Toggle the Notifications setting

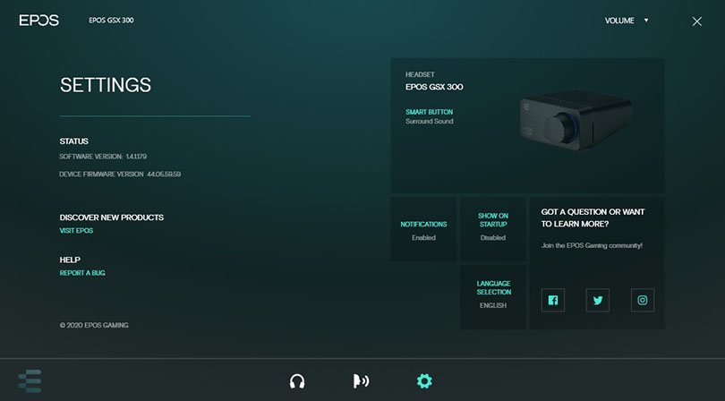[423, 230]
